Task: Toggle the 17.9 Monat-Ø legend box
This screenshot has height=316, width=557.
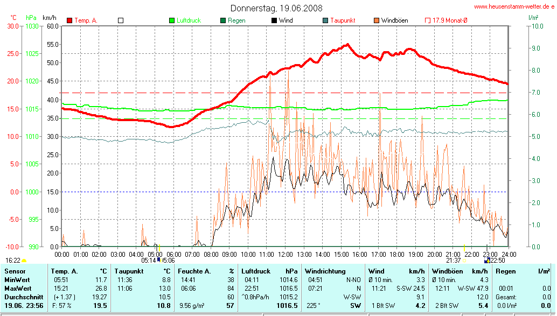Action: click(428, 20)
